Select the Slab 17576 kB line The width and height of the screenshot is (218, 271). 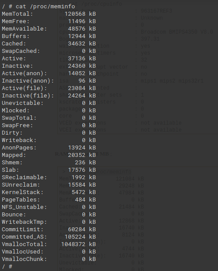click(49, 170)
